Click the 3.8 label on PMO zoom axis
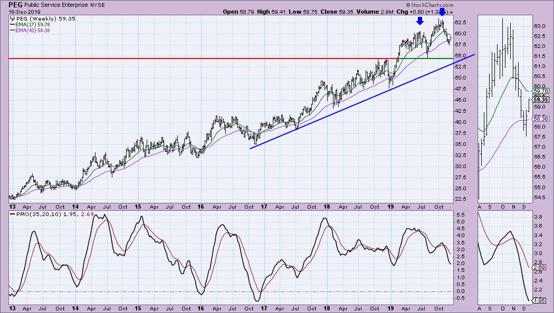This screenshot has height=313, width=554. (x=539, y=217)
